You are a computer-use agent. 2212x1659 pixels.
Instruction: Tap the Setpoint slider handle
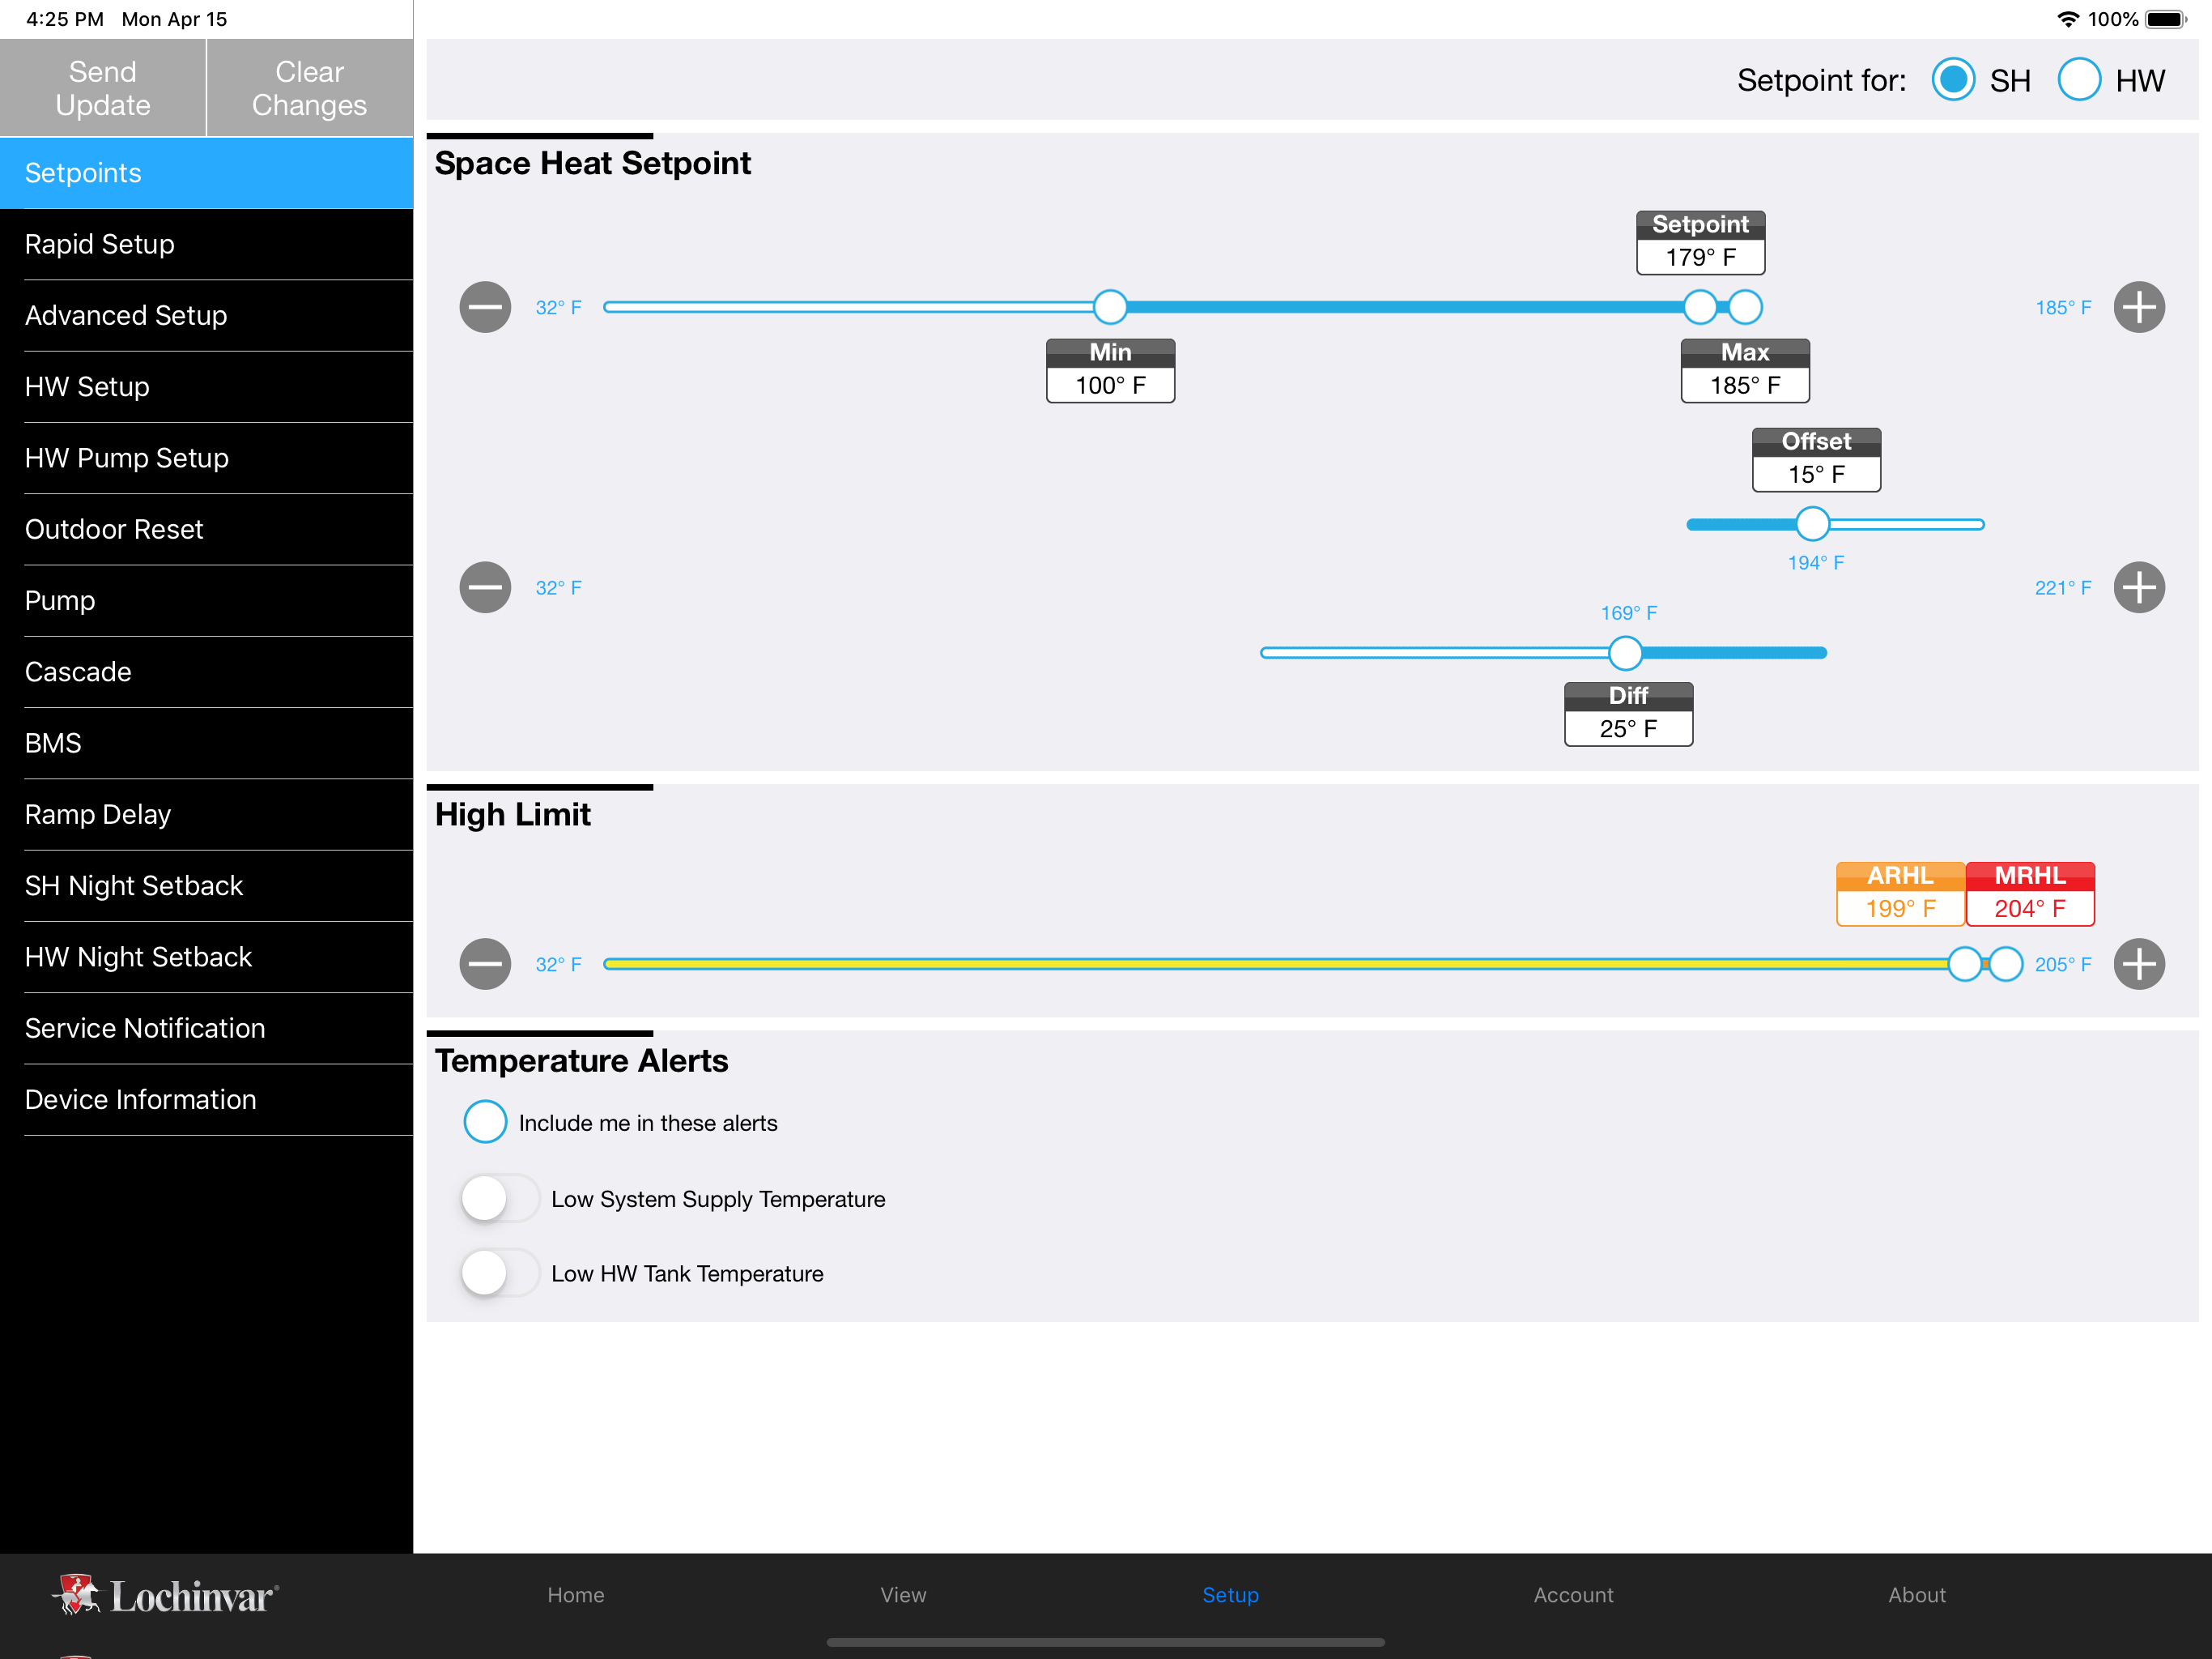(x=1700, y=307)
